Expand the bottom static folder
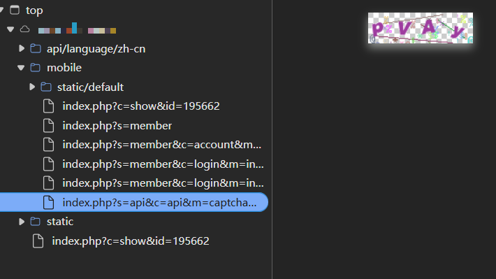Image resolution: width=496 pixels, height=279 pixels. coord(22,222)
